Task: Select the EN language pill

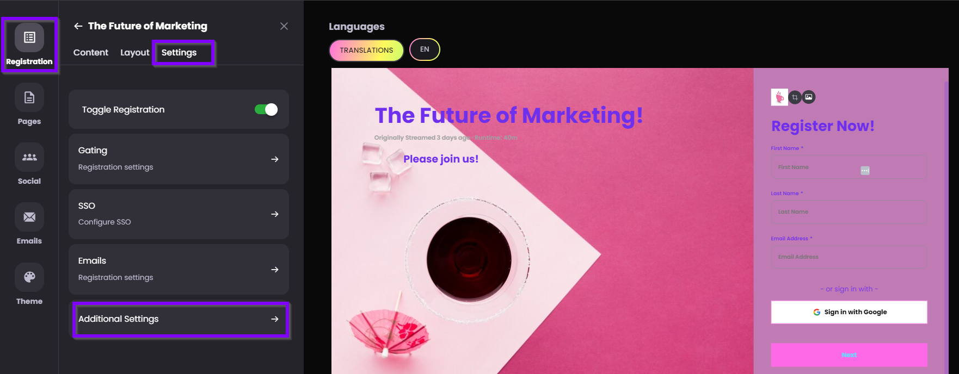Action: 425,49
